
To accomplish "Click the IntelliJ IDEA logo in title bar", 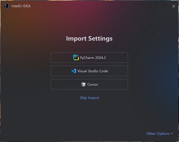I will (x=6, y=6).
